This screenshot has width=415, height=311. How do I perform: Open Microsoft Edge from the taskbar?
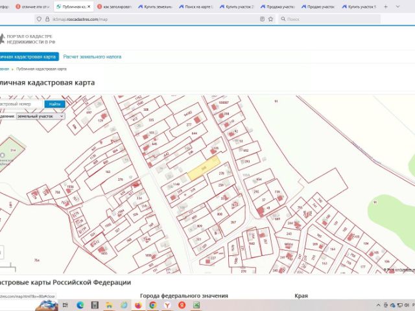(80, 305)
